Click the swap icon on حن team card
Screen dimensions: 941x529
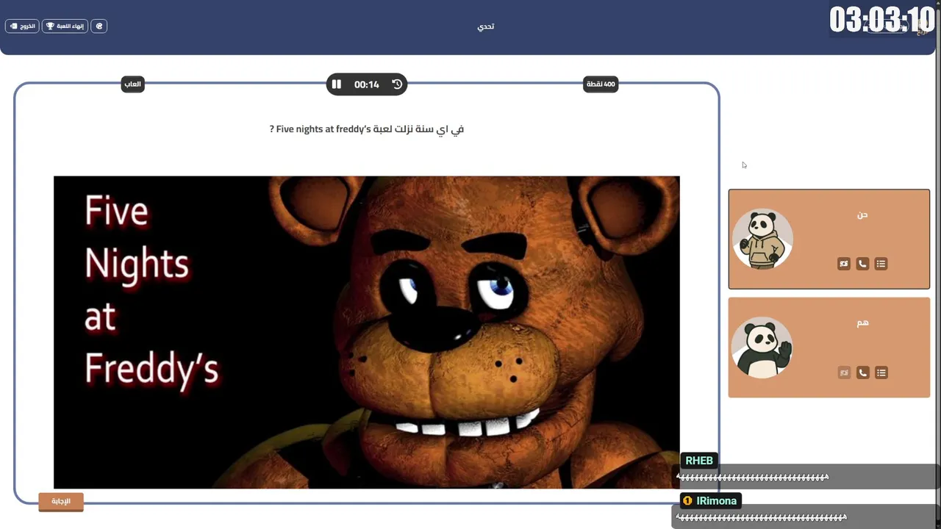844,264
